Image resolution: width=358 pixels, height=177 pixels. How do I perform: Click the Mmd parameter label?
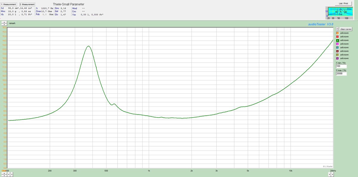click(75, 8)
